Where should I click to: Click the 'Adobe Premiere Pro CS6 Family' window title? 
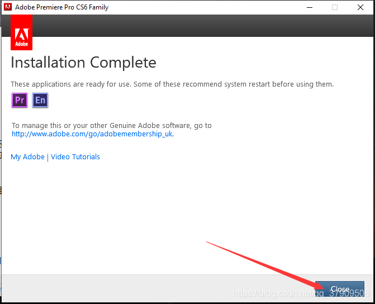pos(61,7)
